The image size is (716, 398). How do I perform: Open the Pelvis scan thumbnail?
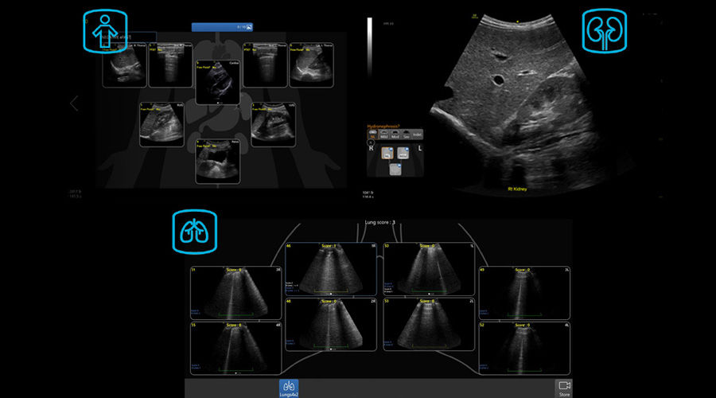218,162
